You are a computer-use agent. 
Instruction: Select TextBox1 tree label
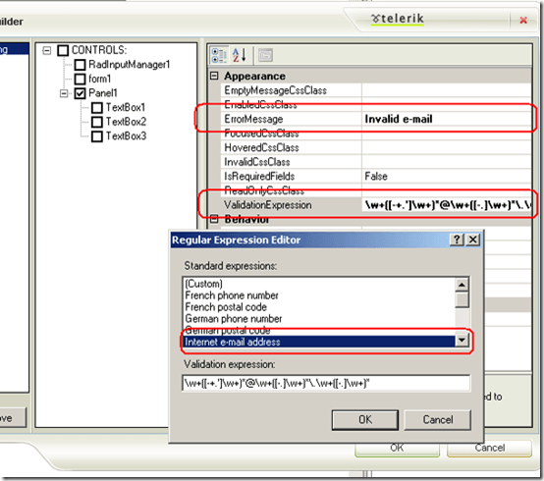(x=126, y=108)
